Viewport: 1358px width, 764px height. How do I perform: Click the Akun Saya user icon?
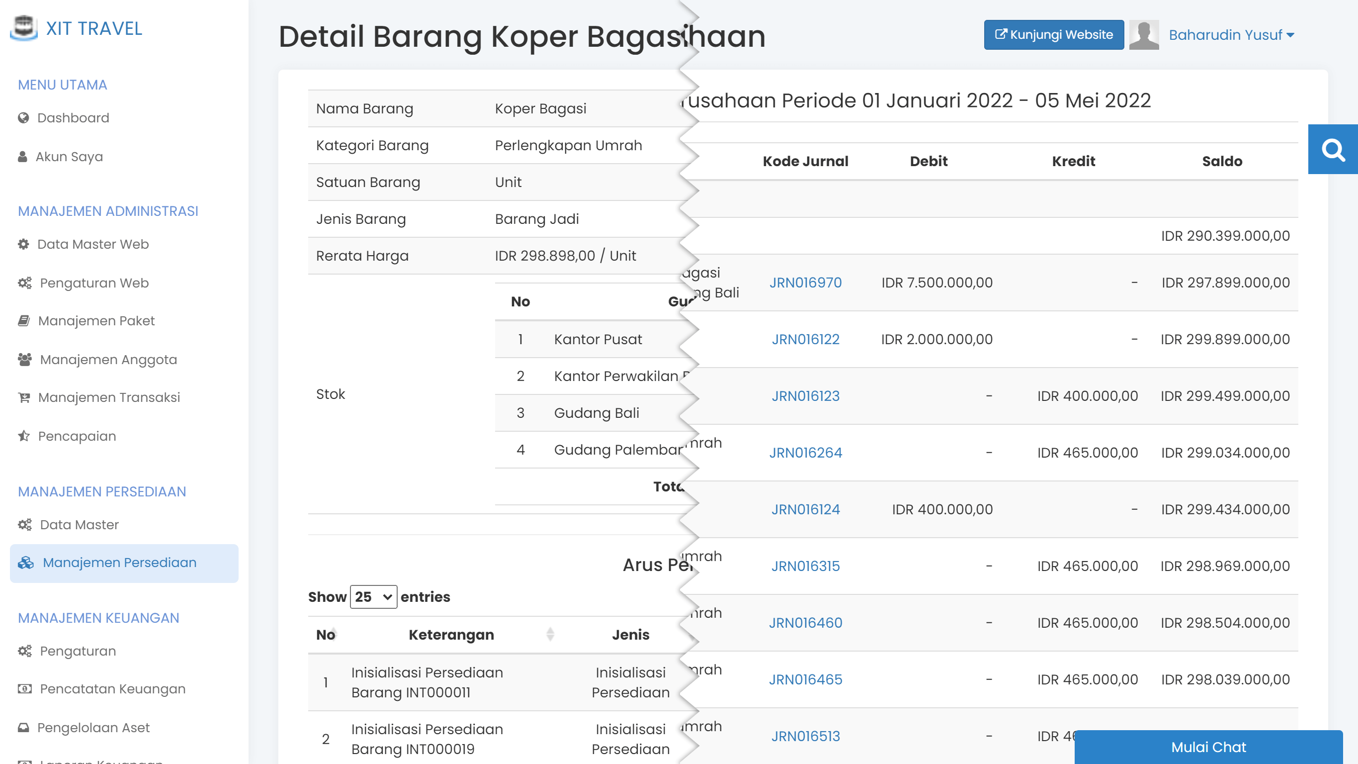coord(22,156)
